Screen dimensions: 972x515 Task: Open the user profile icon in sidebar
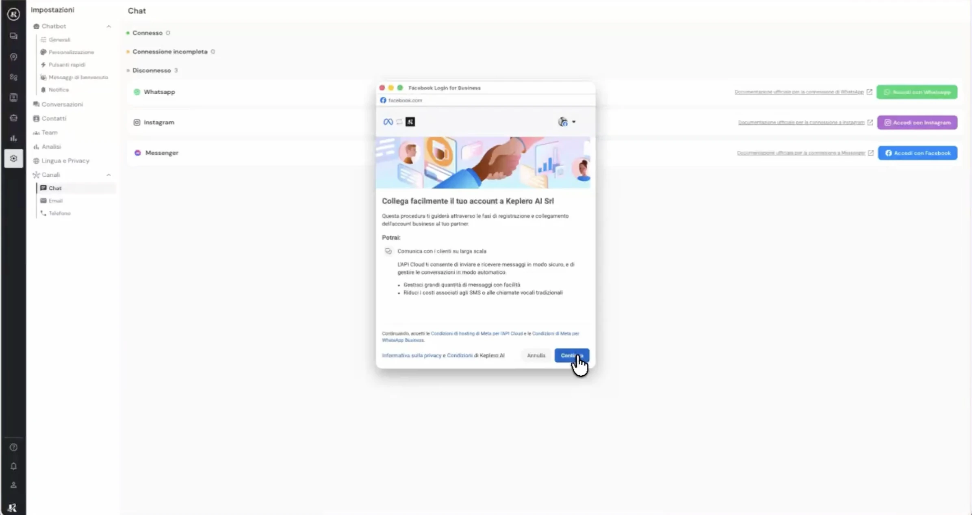click(13, 485)
